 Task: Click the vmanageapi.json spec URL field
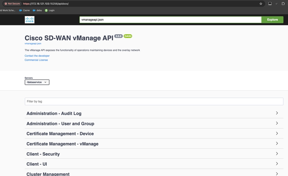pyautogui.click(x=170, y=20)
